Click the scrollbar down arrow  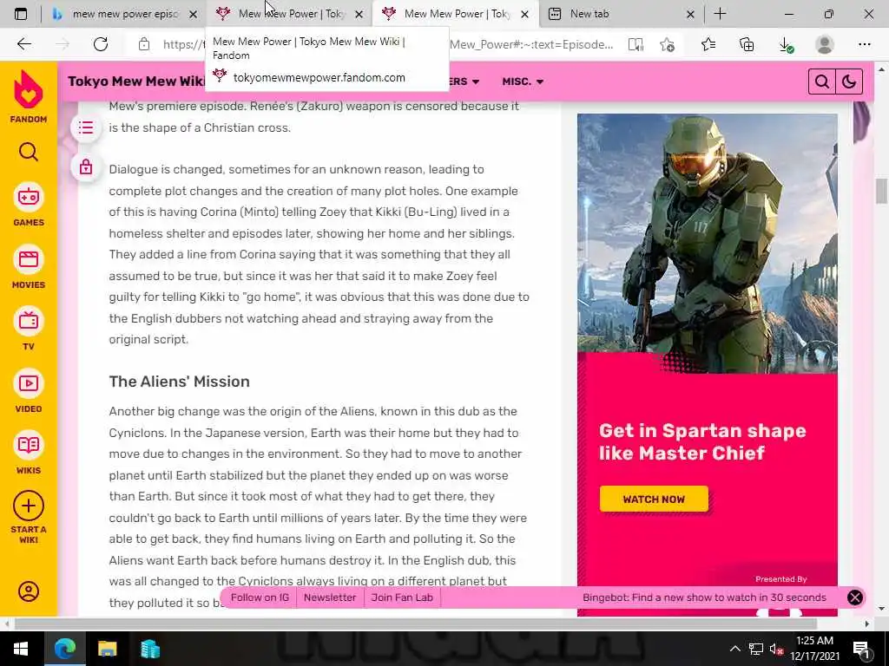[x=881, y=610]
